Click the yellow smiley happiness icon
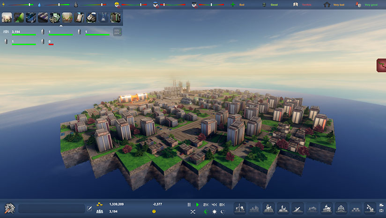This screenshot has width=386, height=218. (154, 211)
